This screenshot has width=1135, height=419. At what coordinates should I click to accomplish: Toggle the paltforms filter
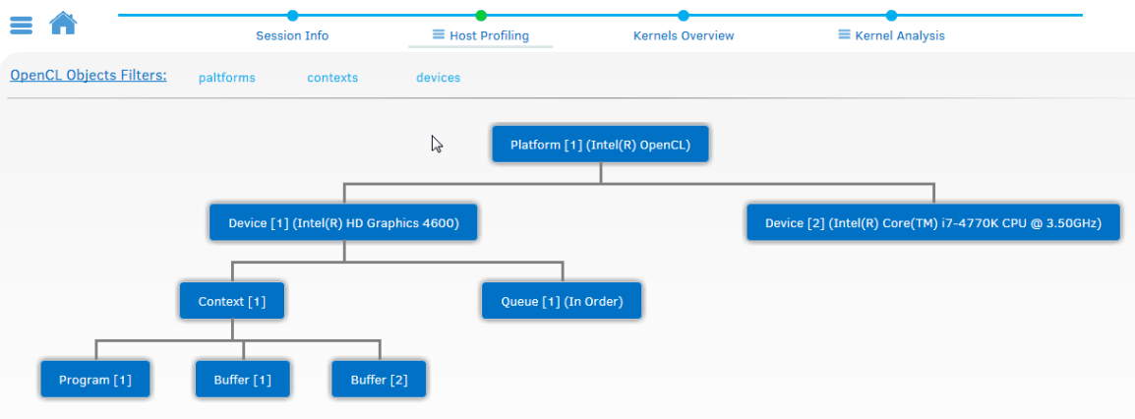click(x=226, y=78)
